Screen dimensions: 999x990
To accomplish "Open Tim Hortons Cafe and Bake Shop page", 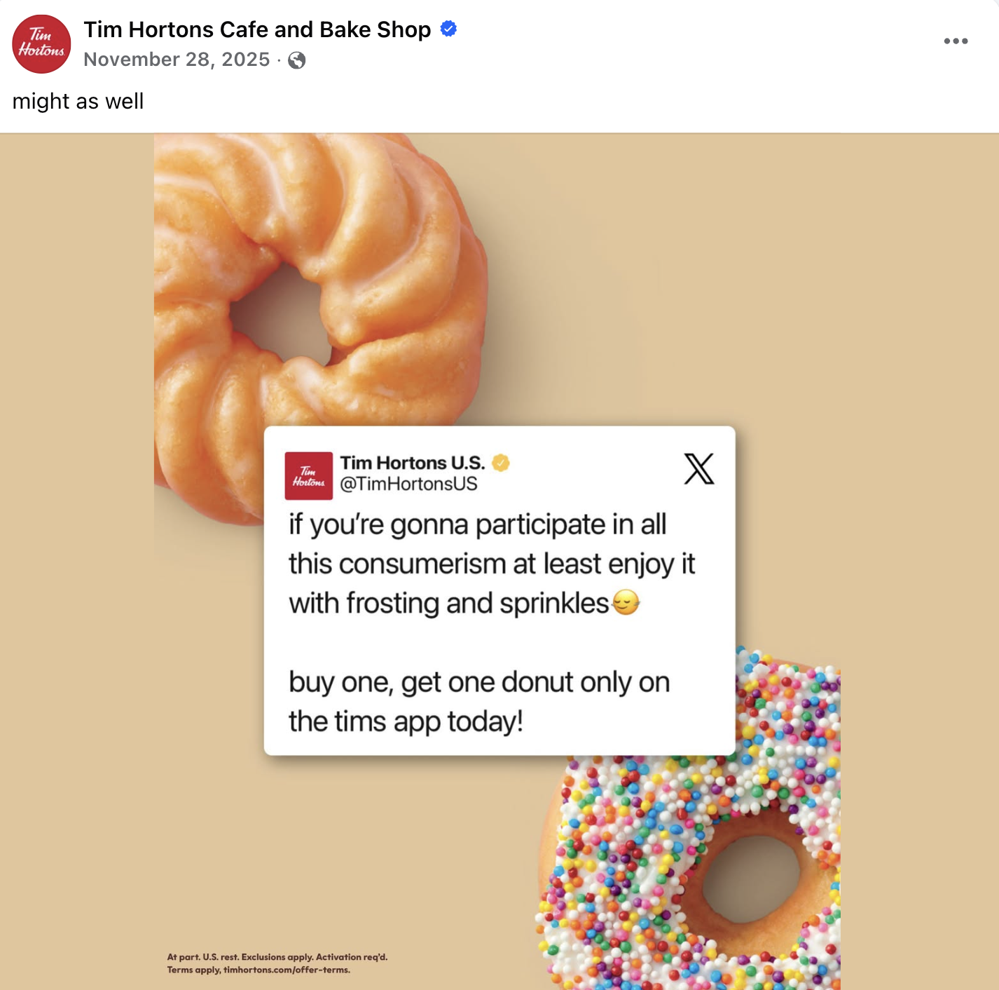I will (x=257, y=29).
